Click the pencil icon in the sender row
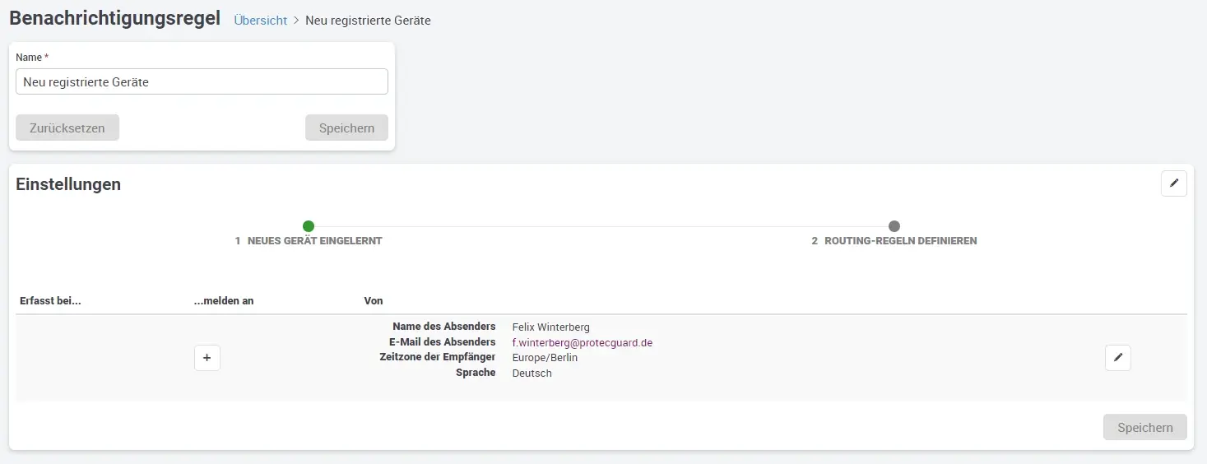This screenshot has width=1207, height=464. (1117, 358)
